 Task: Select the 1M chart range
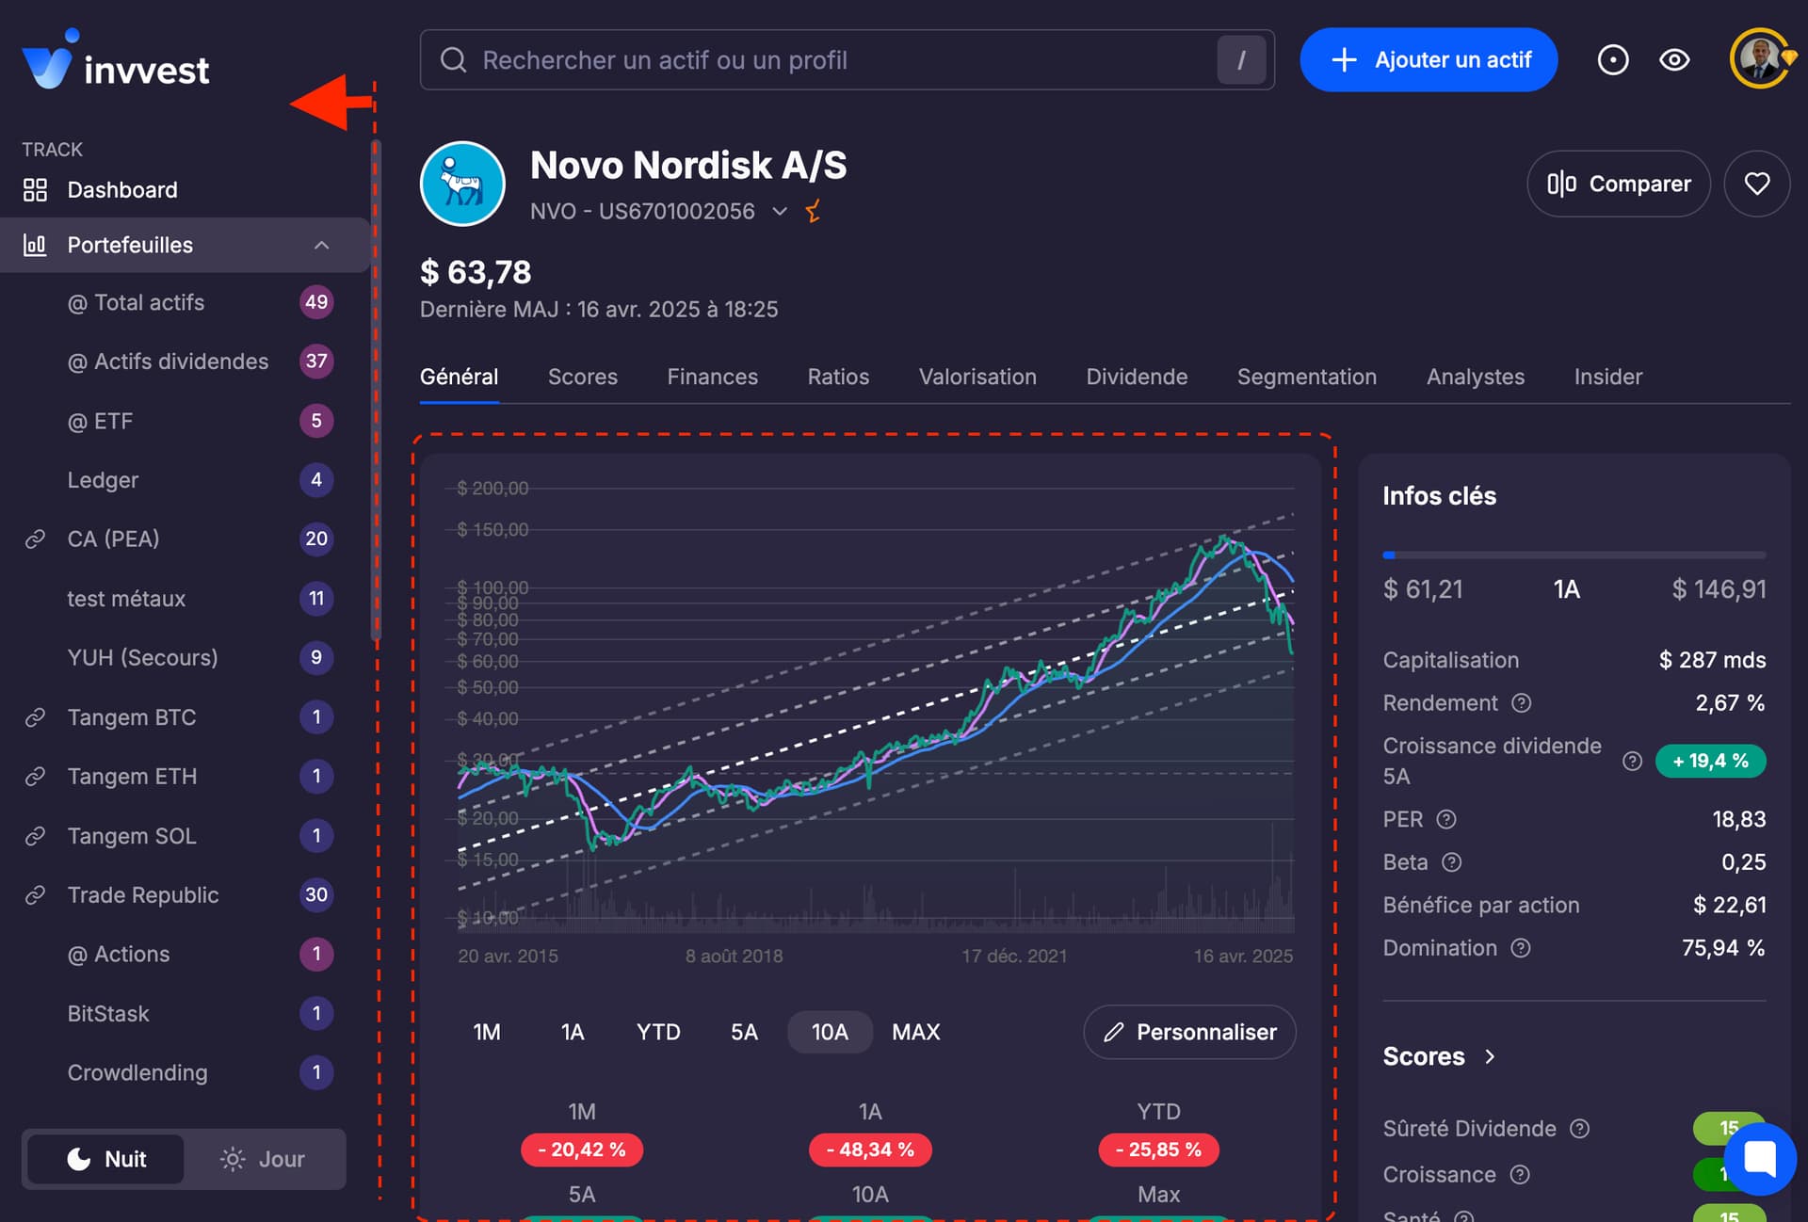(x=487, y=1033)
